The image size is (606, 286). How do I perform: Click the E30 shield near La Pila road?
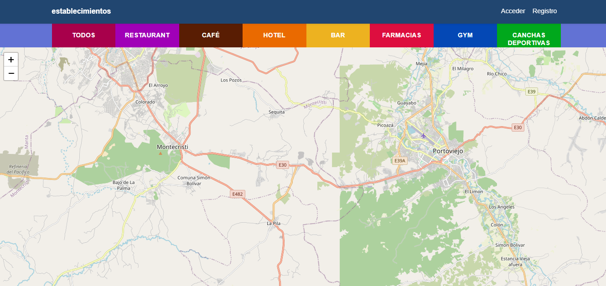[283, 165]
